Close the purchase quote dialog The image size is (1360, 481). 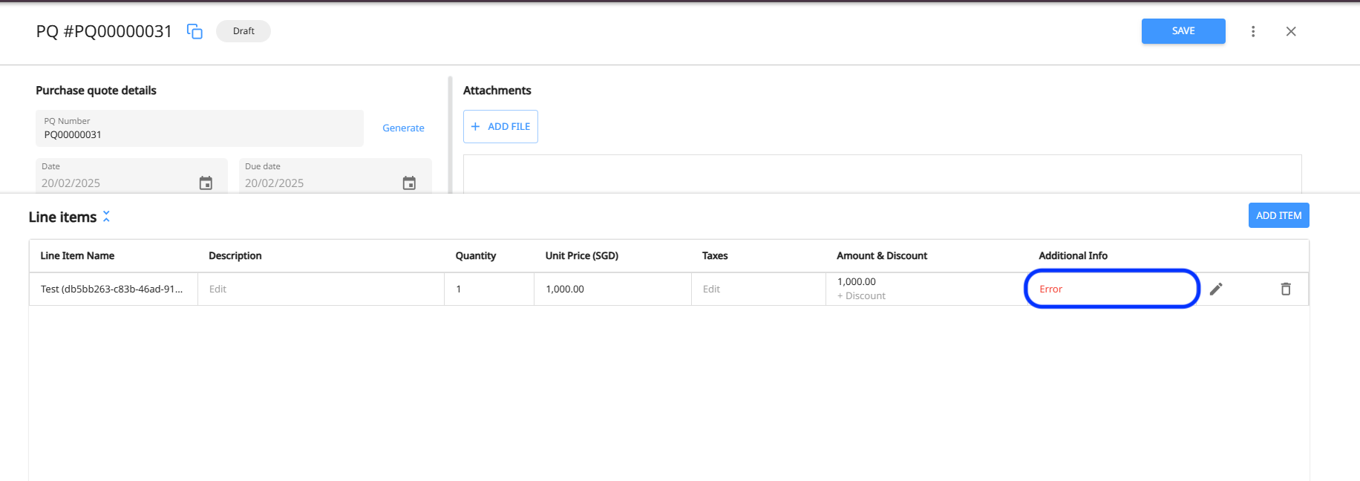[1291, 31]
